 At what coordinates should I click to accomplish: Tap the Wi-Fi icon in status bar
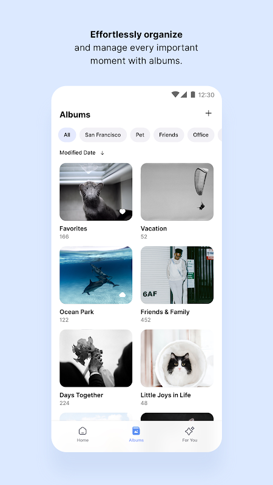click(175, 95)
